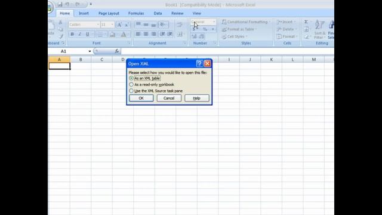This screenshot has height=215, width=382.
Task: Open the font size dropdown
Action: coord(112,24)
